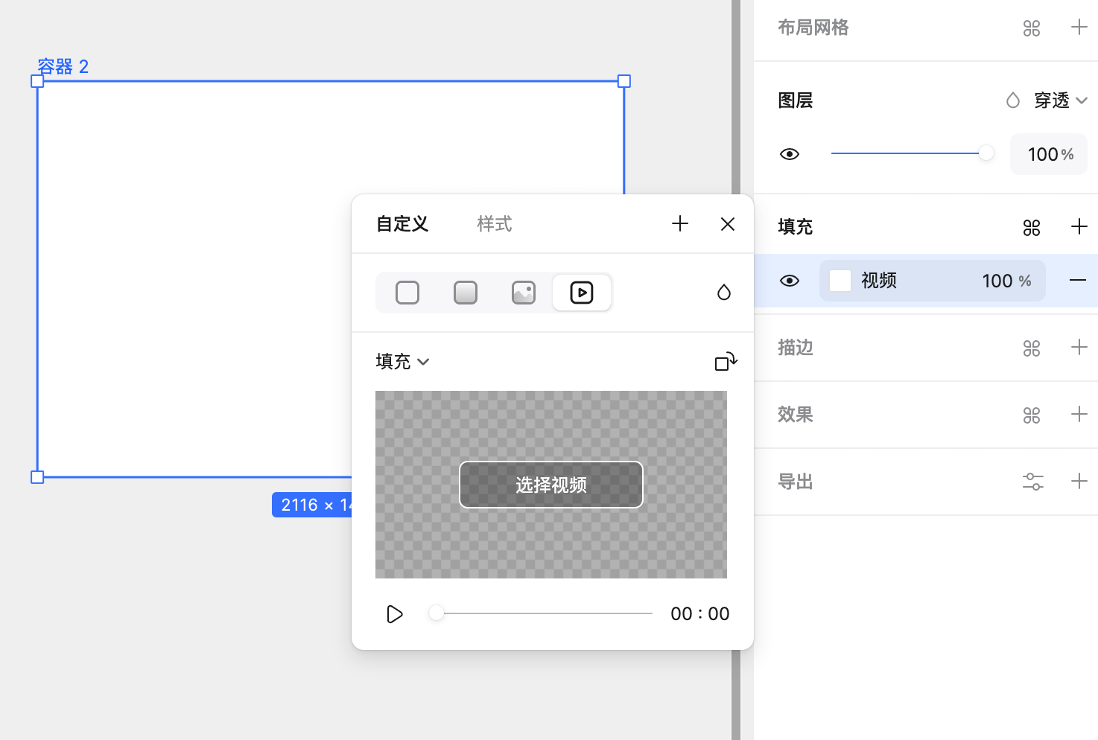Select the gradient fill type icon

point(466,293)
